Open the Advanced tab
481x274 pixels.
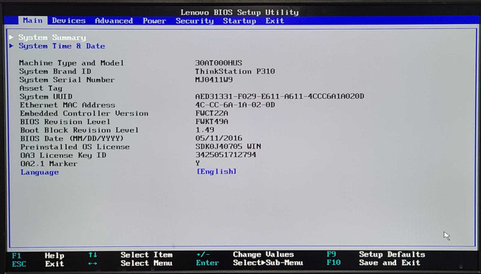pos(114,21)
